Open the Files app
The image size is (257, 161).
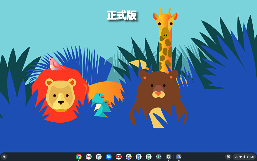tap(109, 157)
